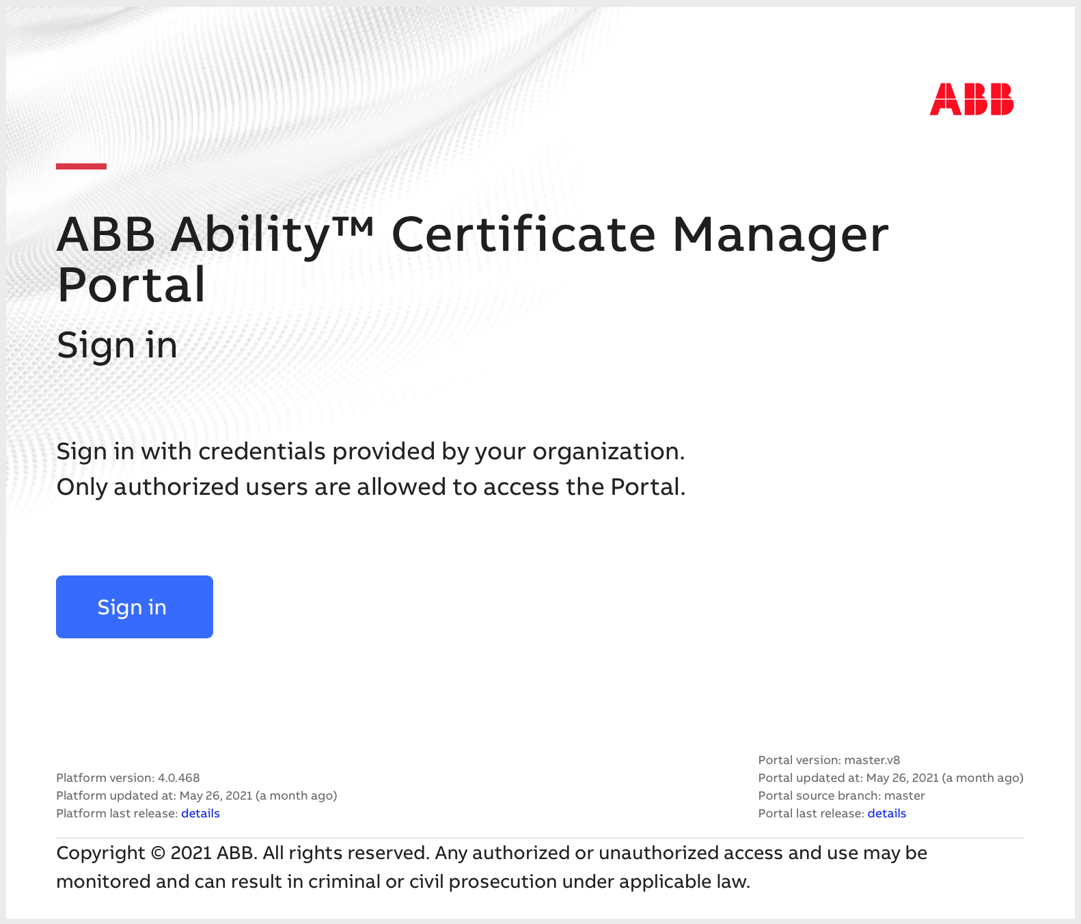This screenshot has width=1081, height=924.
Task: Open Platform last release details link
Action: click(200, 813)
